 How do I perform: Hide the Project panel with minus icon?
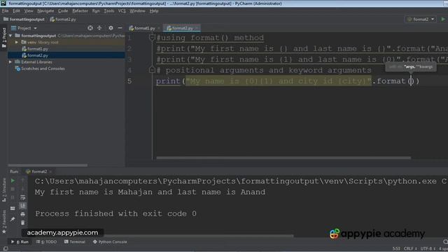point(120,28)
